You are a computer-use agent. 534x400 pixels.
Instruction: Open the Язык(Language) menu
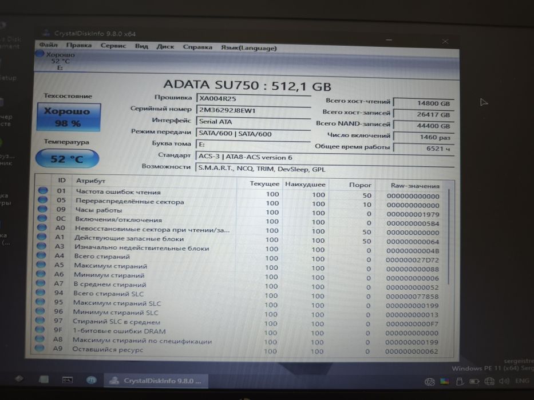248,47
